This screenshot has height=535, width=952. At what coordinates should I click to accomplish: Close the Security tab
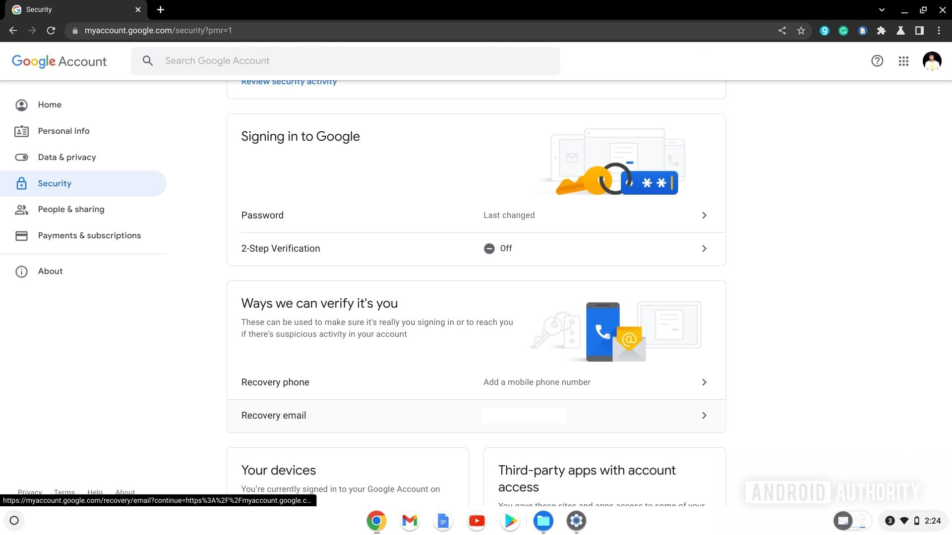point(138,9)
